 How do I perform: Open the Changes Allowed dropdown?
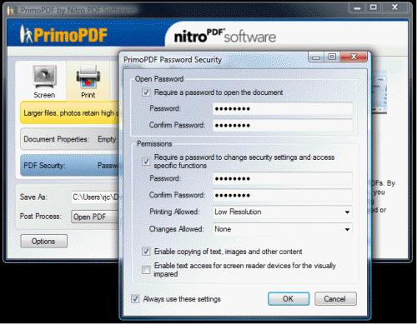click(x=283, y=229)
